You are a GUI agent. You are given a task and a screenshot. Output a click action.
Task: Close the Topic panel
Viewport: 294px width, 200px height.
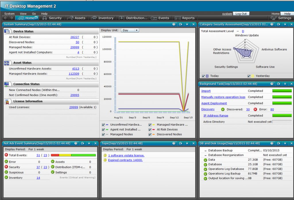tap(194, 143)
